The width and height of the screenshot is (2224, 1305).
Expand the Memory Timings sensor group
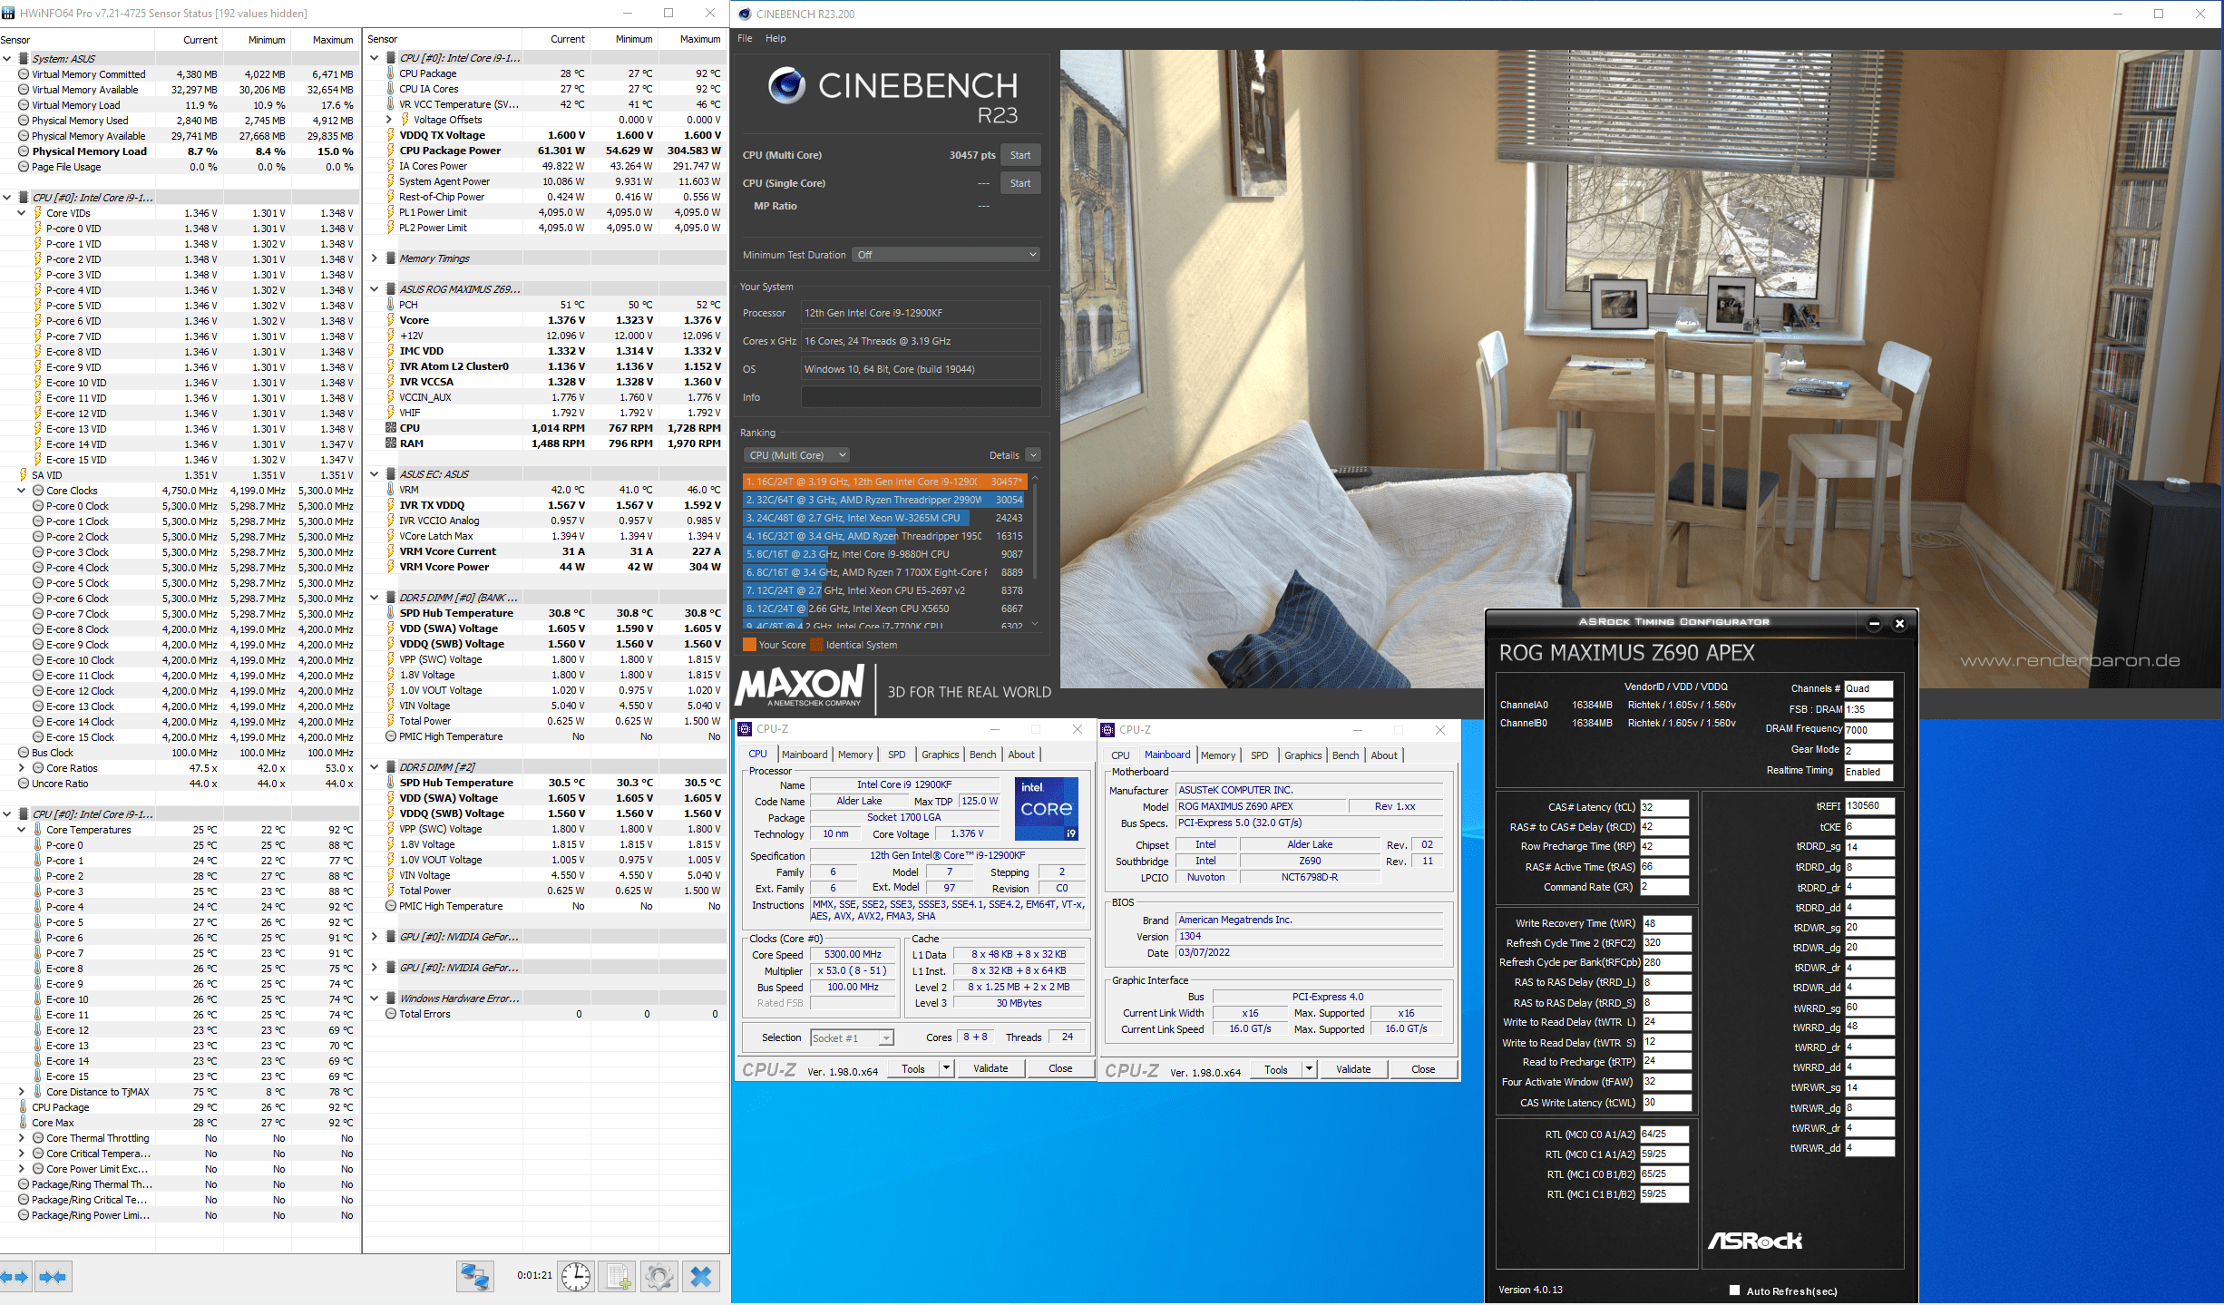coord(374,258)
